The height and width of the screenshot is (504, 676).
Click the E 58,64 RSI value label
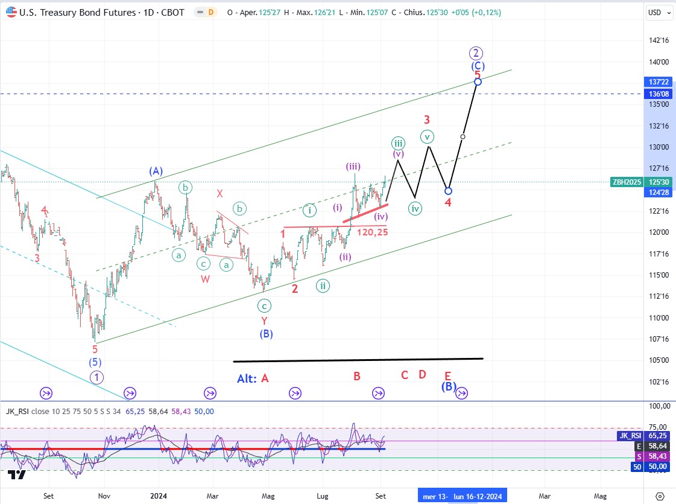tap(653, 446)
